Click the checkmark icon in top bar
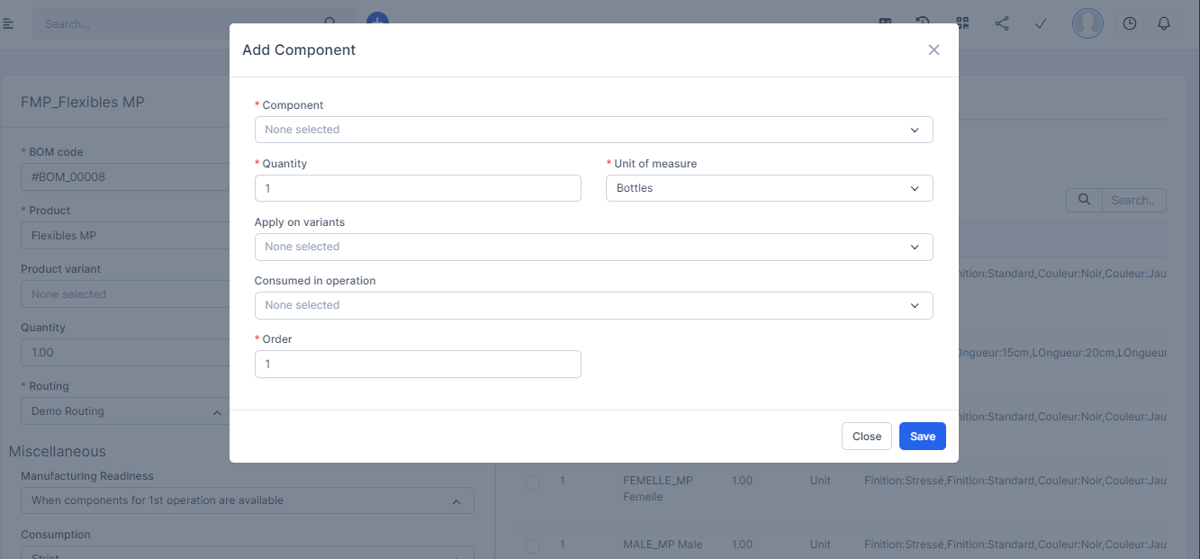The image size is (1200, 559). [x=1041, y=23]
